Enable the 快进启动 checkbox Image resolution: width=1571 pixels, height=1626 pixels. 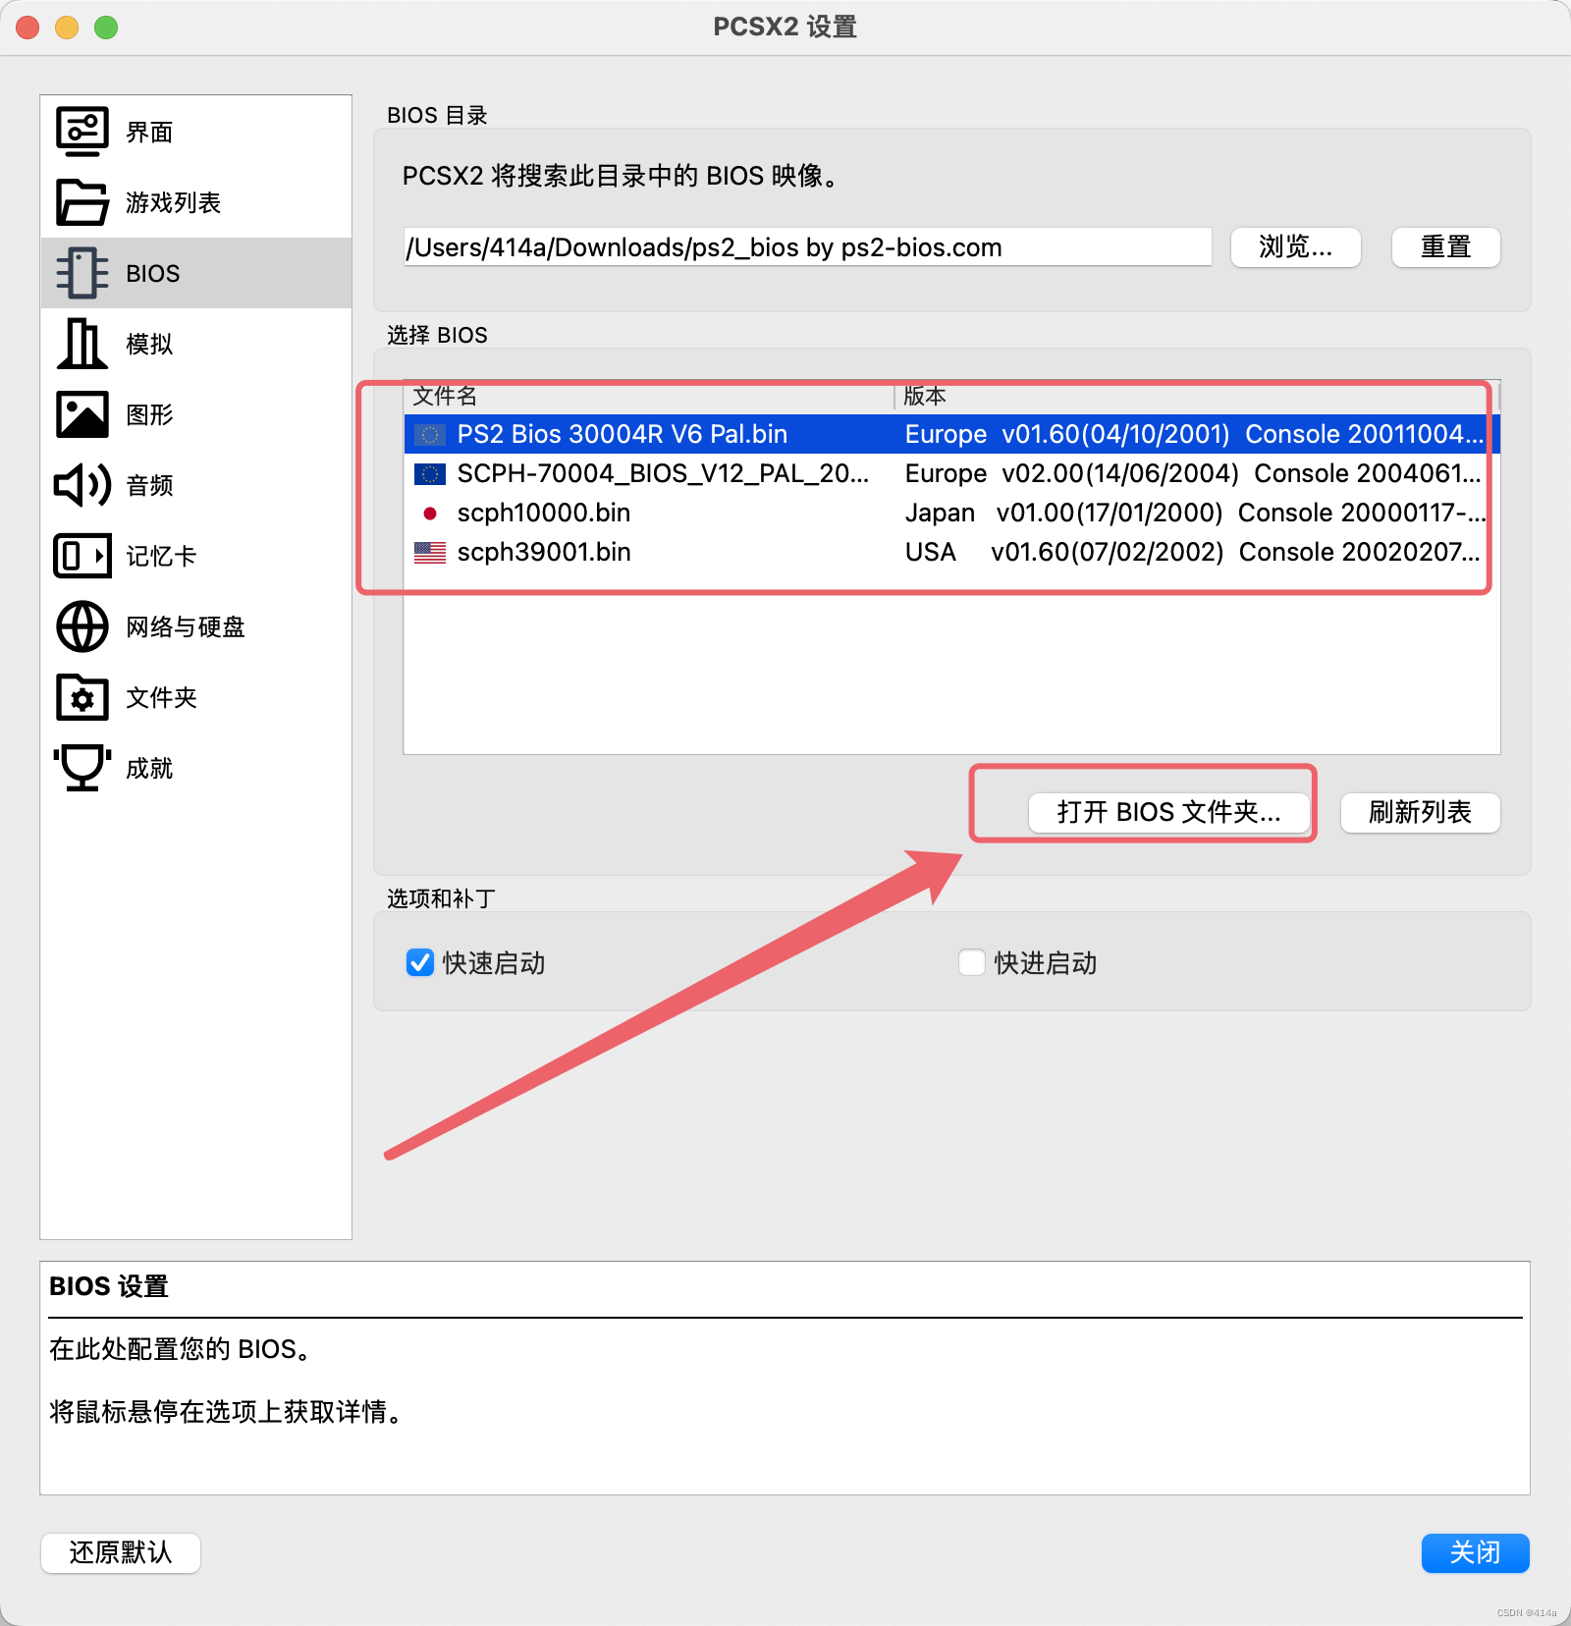971,963
